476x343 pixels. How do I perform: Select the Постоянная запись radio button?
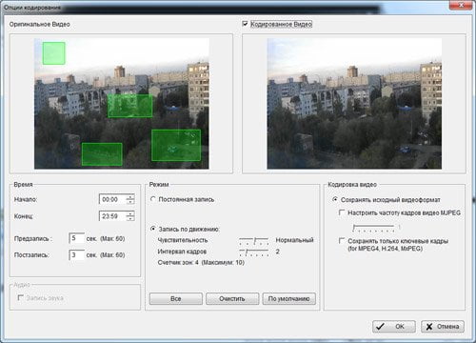click(153, 199)
